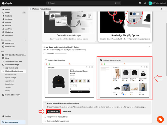Click the notifications bell icon
167x125 pixels.
point(145,3)
